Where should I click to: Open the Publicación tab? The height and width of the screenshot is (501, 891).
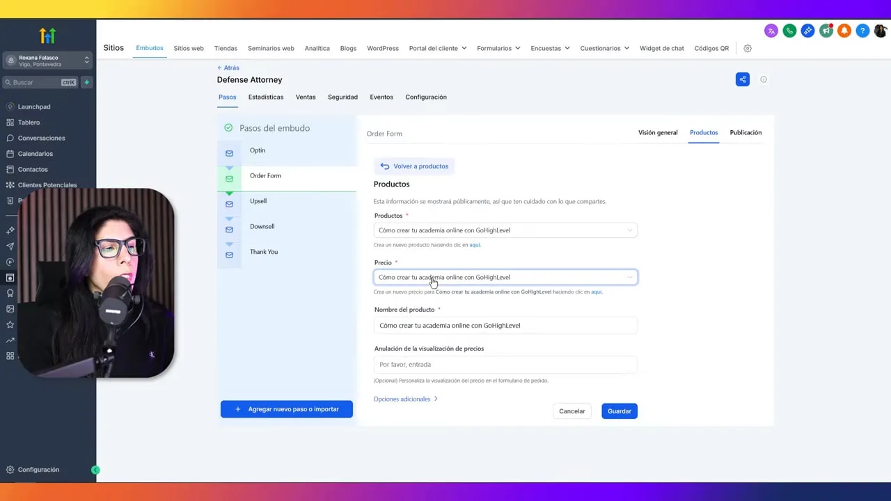(x=746, y=132)
